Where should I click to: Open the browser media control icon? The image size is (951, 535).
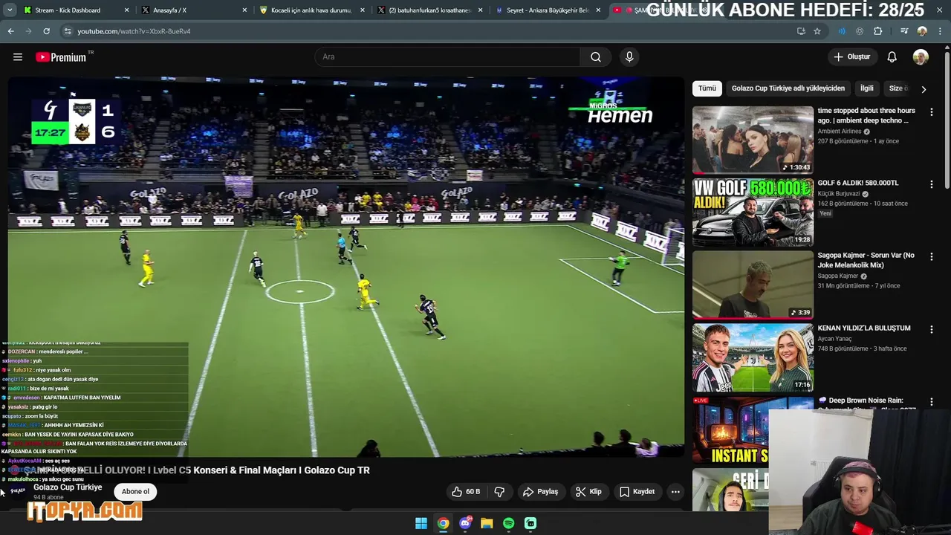[904, 31]
